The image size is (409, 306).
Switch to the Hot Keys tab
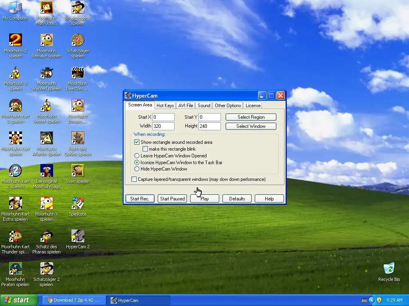[165, 105]
